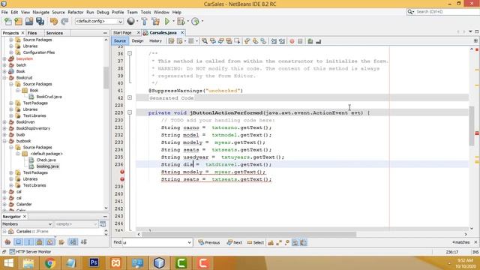Toggle Show Static Members filter in Navigator
Screen dimensions: 480x270
click(29, 242)
